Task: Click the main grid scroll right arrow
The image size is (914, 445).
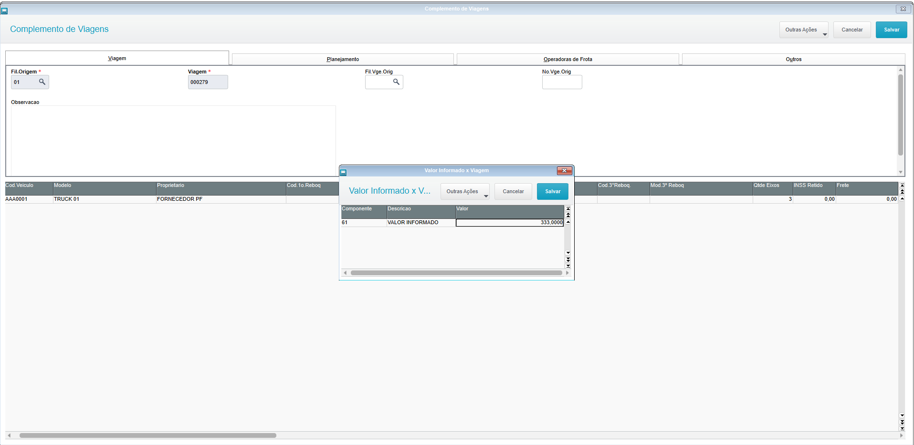Action: (x=901, y=435)
